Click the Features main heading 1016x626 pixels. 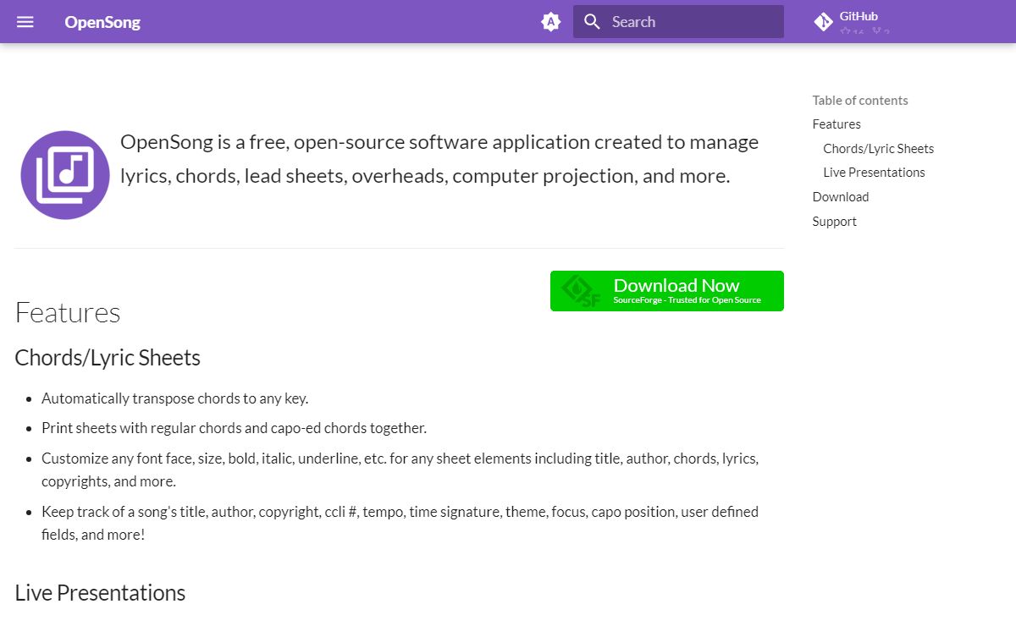pyautogui.click(x=68, y=312)
